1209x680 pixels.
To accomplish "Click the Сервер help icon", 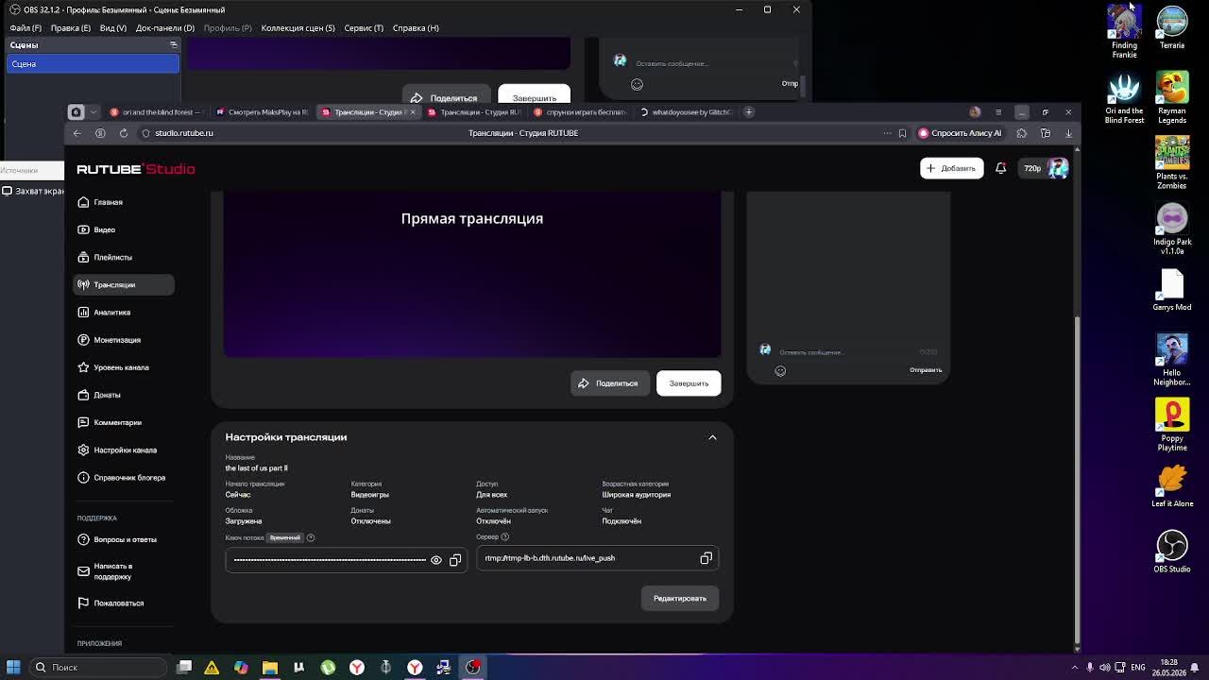I will tap(505, 536).
